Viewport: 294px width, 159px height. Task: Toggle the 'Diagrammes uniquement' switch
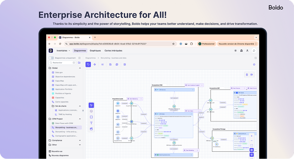coord(51,58)
